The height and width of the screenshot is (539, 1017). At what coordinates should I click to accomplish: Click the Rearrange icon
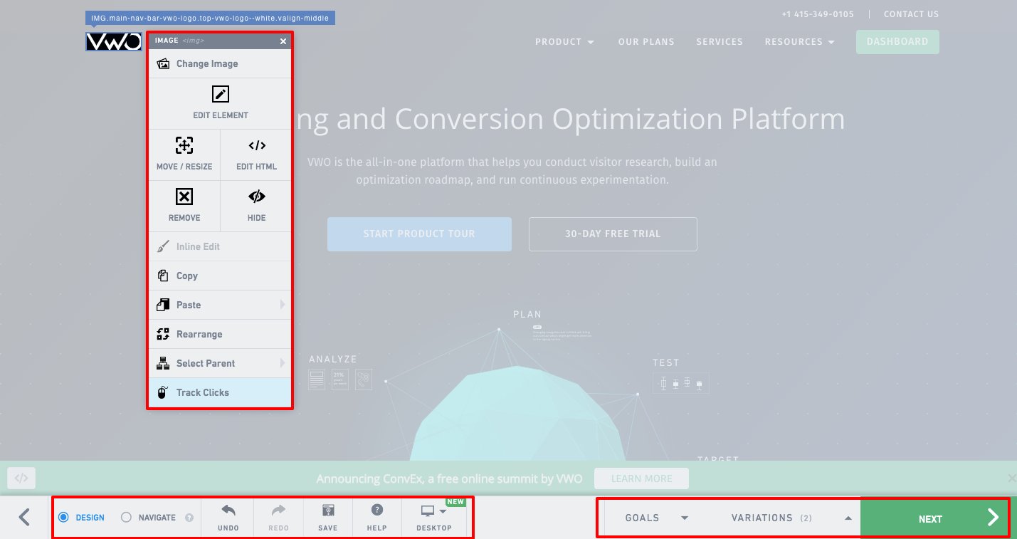click(163, 334)
